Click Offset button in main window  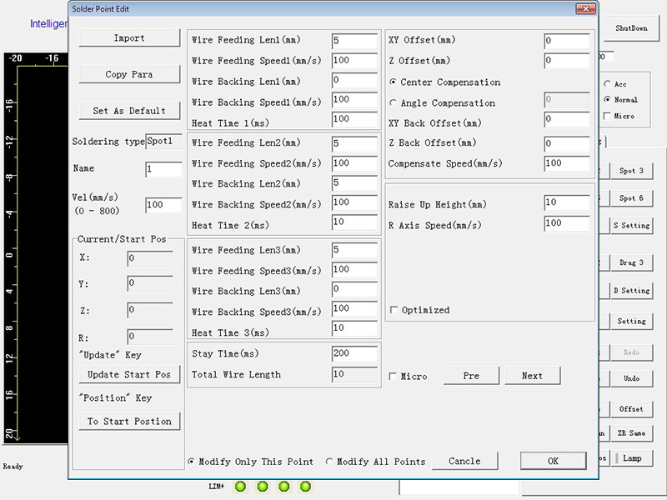coord(632,408)
